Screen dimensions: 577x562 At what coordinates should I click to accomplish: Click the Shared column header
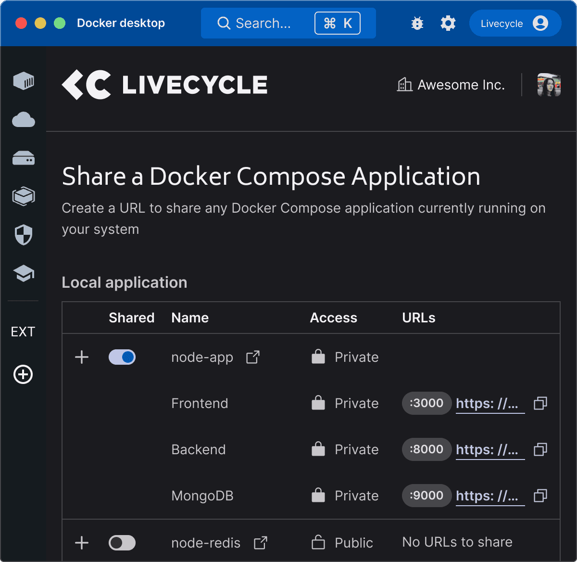132,318
